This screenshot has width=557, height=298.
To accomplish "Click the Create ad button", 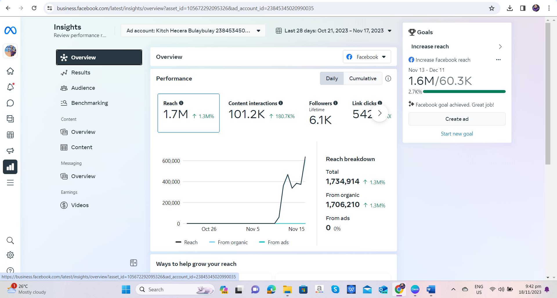I will (457, 119).
